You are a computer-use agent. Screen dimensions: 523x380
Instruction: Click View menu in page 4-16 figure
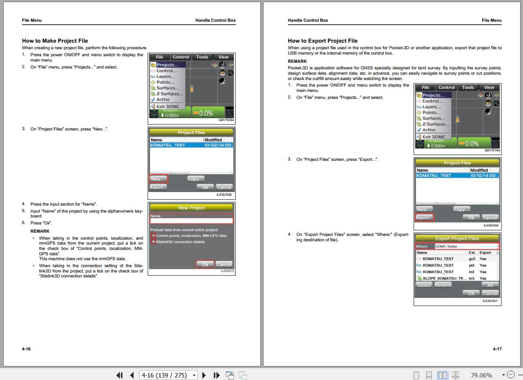coord(223,57)
